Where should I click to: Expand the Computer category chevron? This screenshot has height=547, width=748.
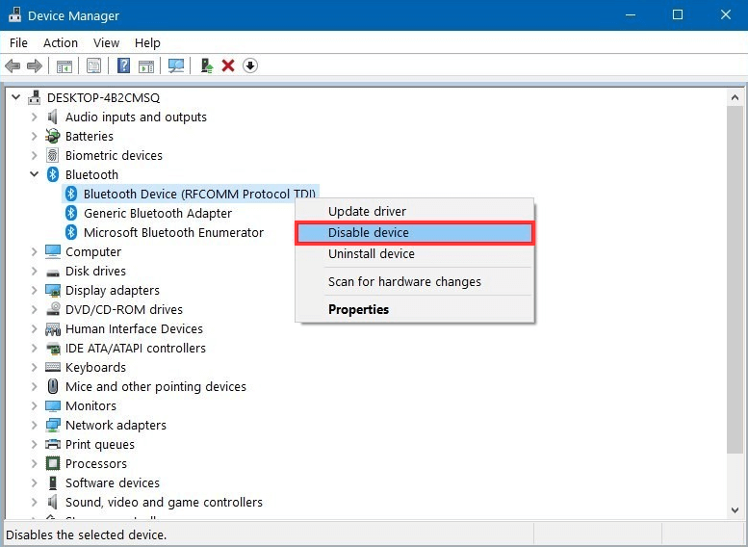click(x=34, y=251)
